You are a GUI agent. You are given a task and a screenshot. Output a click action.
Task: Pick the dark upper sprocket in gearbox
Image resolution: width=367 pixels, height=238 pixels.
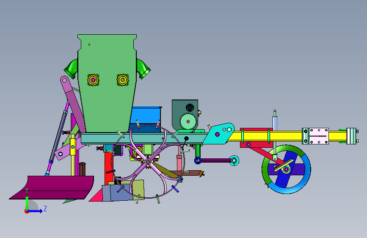click(x=190, y=108)
